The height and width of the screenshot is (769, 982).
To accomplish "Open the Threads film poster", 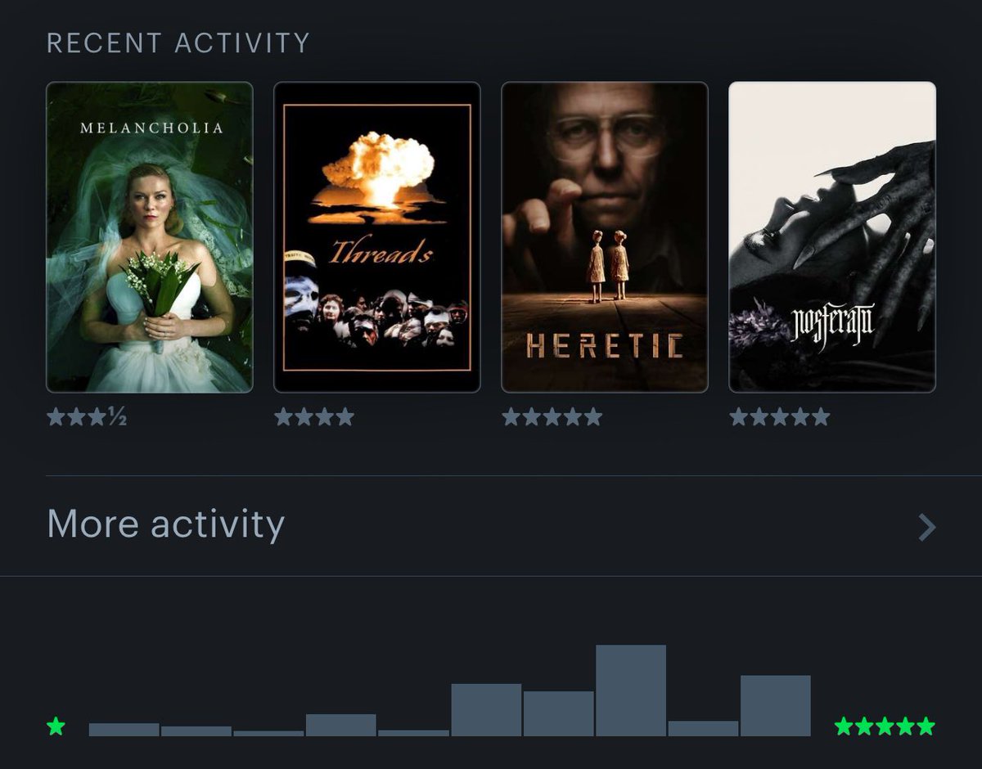I will (x=377, y=237).
